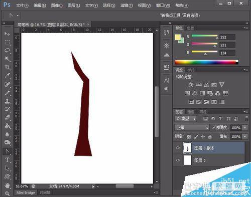Open the Layers panel flyout menu
This screenshot has width=251, height=197.
point(246,112)
